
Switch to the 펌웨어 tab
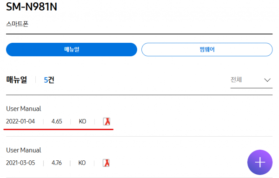207,49
